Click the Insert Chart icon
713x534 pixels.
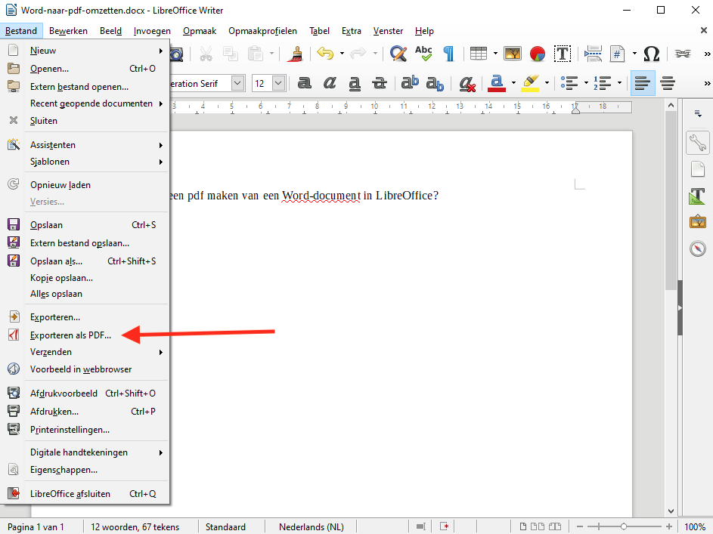538,54
